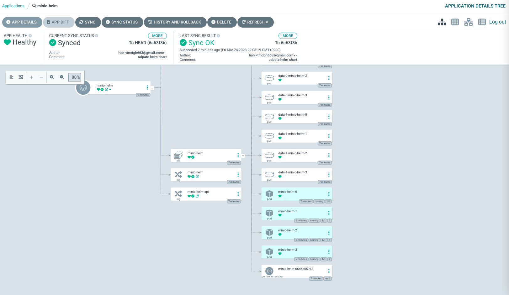
Task: Open external link on minio-helm ingress
Action: pos(197,176)
